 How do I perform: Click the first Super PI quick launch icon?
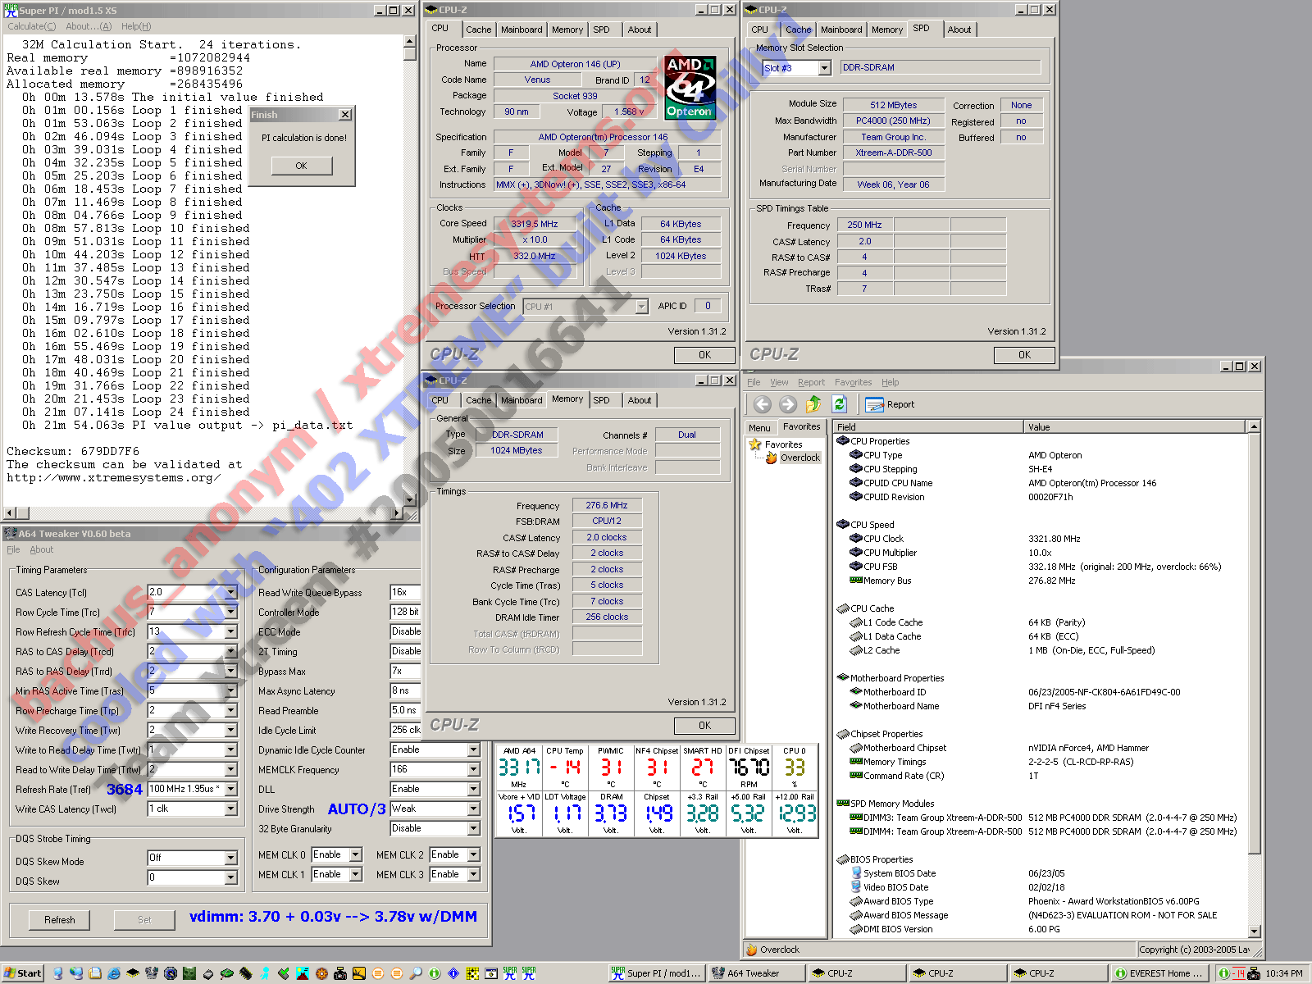pos(510,973)
